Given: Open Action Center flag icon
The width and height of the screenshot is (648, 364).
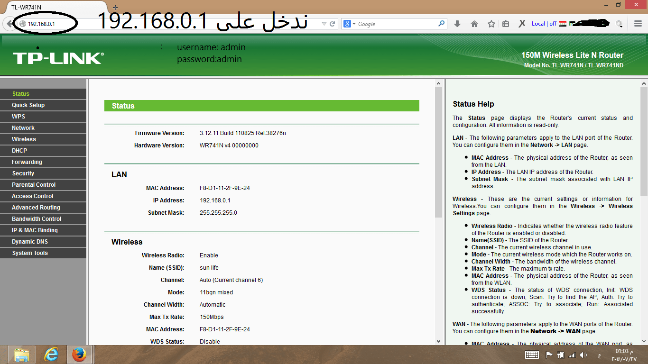Looking at the screenshot, I should (549, 355).
